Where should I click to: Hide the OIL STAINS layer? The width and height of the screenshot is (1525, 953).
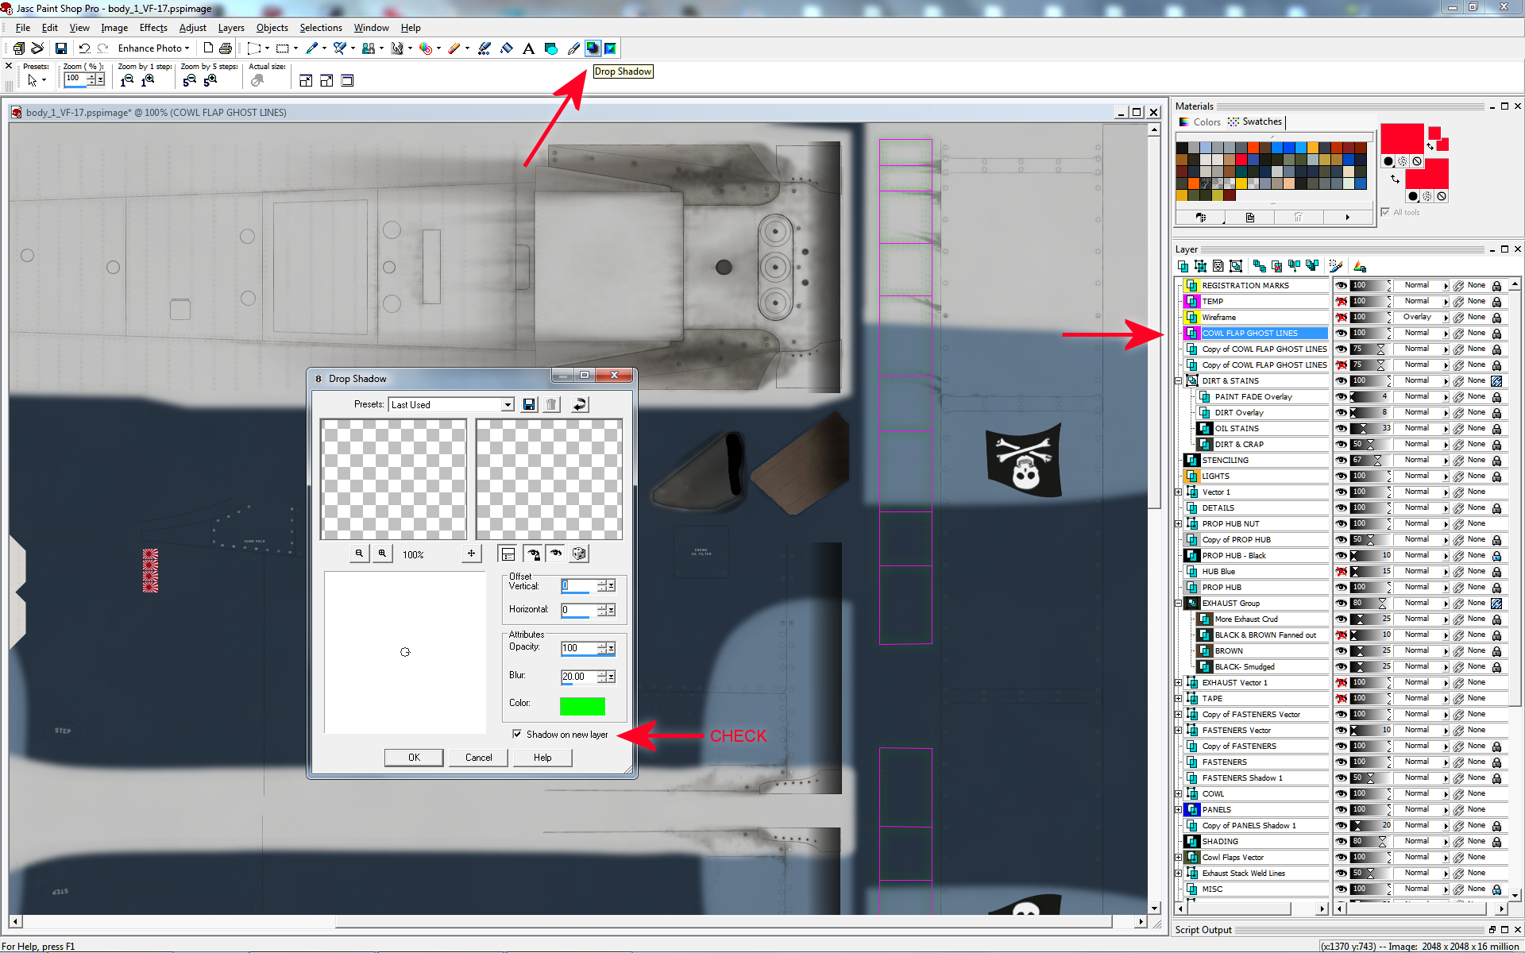point(1342,428)
